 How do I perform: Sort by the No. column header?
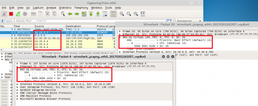[x=7, y=26]
